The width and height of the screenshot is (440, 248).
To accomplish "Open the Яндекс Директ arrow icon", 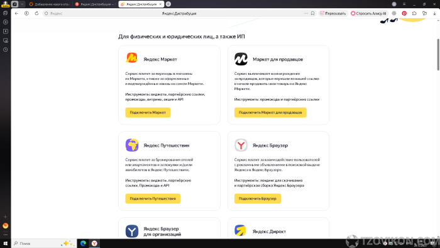I will [240, 230].
